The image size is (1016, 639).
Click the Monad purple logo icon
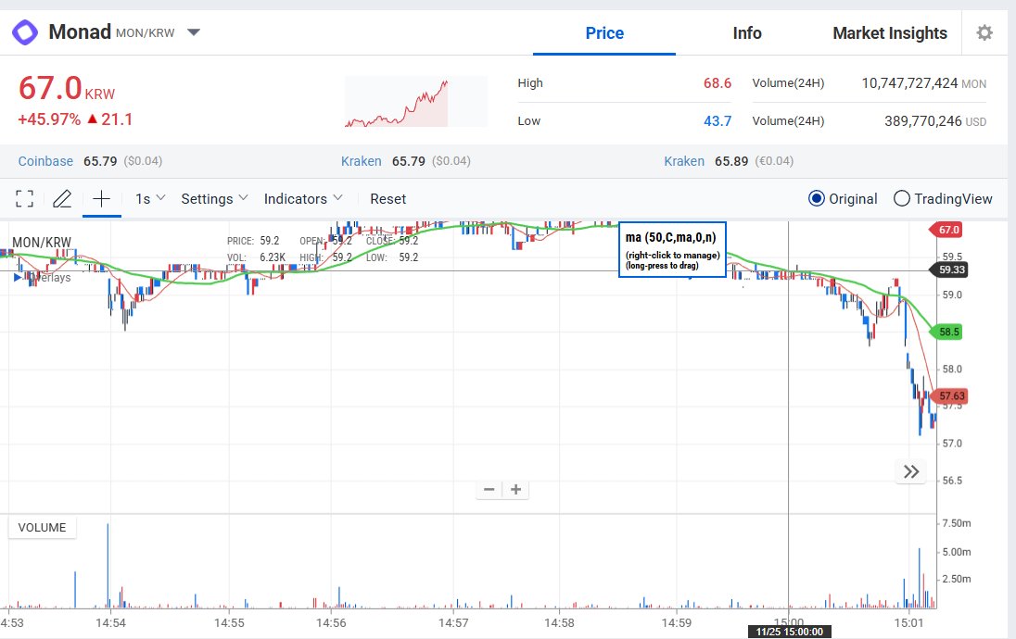click(x=25, y=32)
